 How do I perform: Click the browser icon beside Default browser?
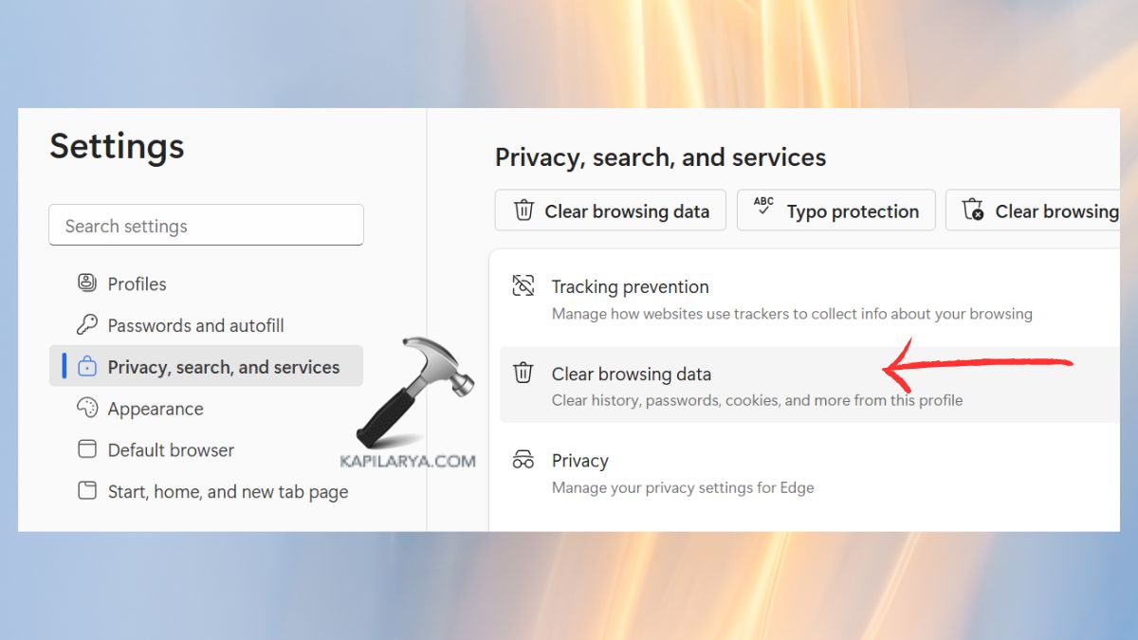(x=86, y=449)
